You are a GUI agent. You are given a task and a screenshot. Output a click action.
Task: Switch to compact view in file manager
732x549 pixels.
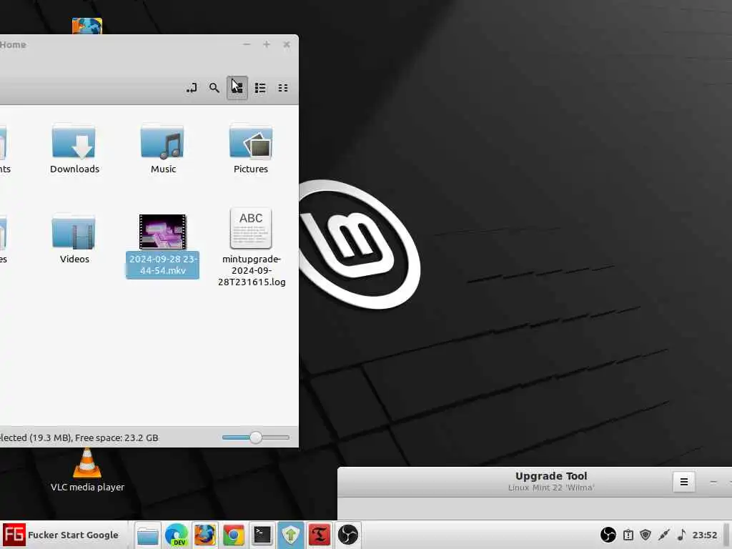[x=283, y=88]
